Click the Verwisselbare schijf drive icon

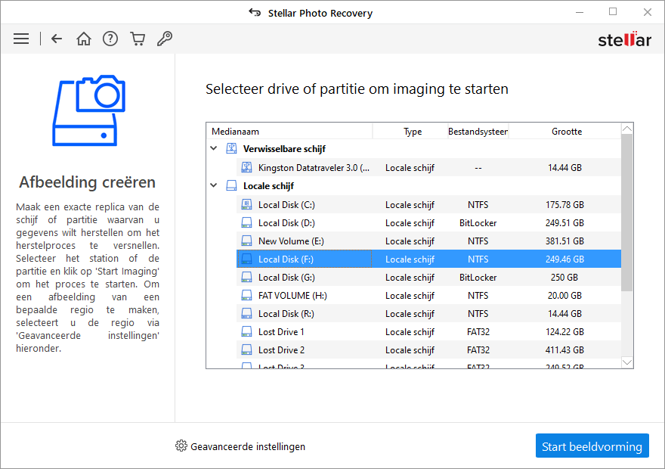coord(231,148)
